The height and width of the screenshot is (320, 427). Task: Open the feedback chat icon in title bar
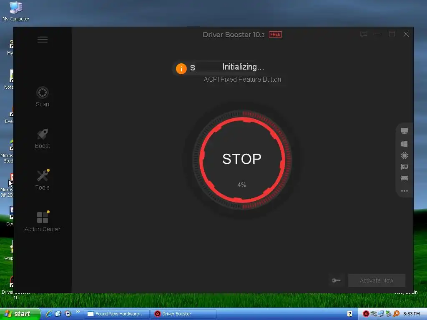tap(363, 34)
